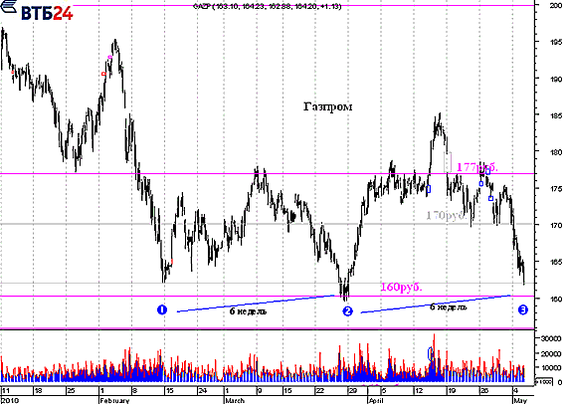
Task: Click the ВТБ24 logo
Action: tap(37, 11)
